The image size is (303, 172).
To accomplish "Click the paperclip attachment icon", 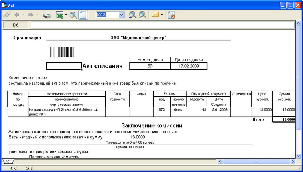I will point(7,15).
